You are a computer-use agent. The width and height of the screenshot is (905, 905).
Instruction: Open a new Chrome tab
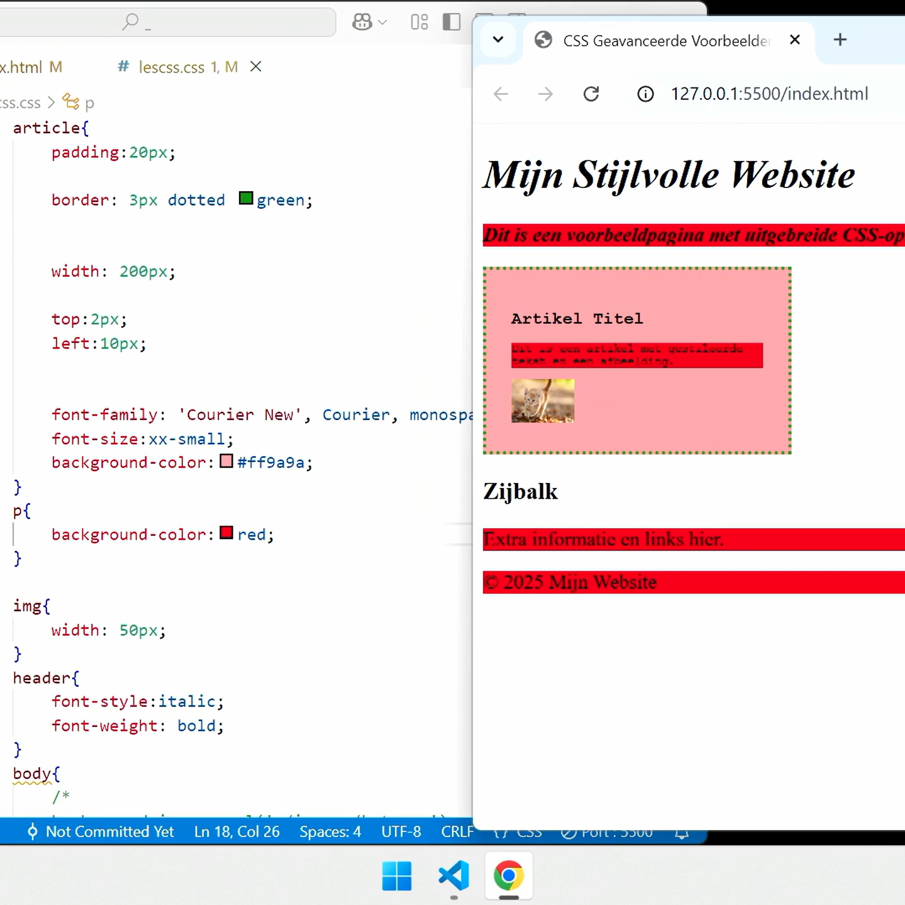[x=840, y=40]
